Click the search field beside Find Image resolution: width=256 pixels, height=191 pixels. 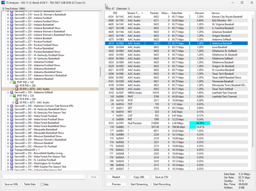44,177
